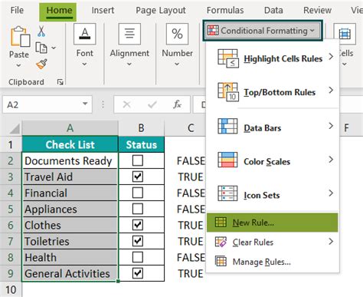Click the Insert Function fx icon
Viewport: 363px width, 297px height.
pyautogui.click(x=177, y=104)
